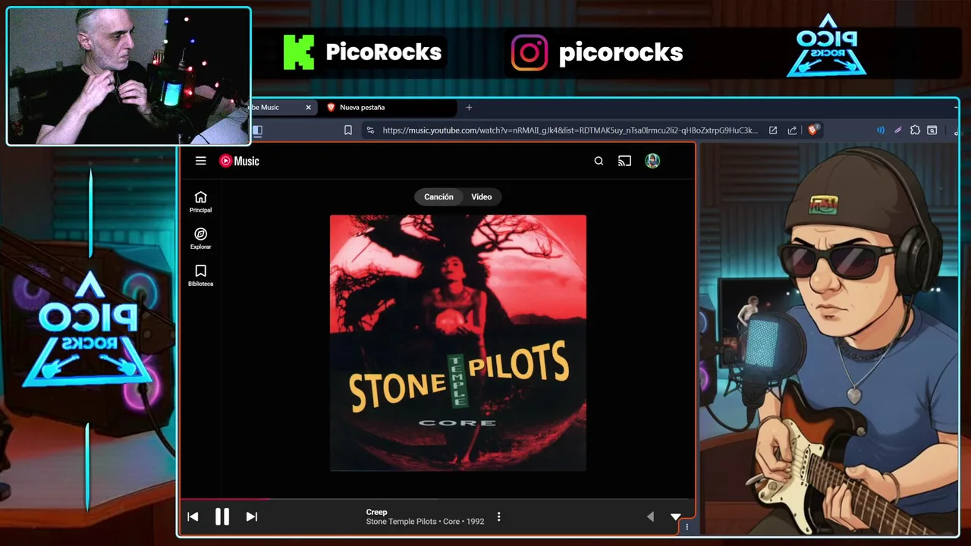Switch to the Nueva pestaña tab

[x=391, y=108]
